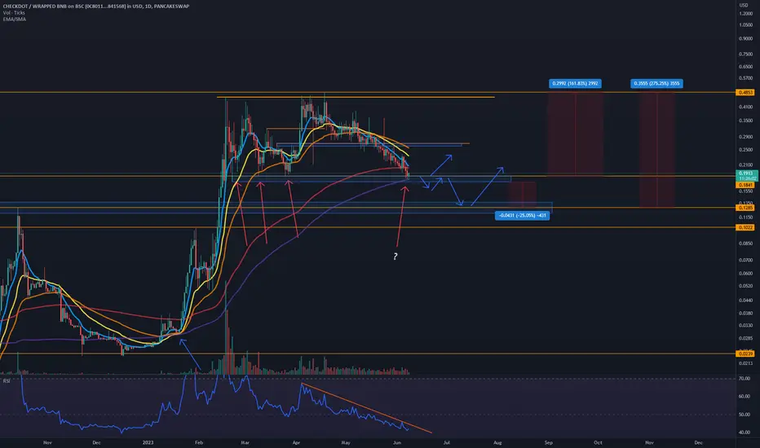760x448 pixels.
Task: Select the EMA/SMA indicator legend
Action: [15, 19]
